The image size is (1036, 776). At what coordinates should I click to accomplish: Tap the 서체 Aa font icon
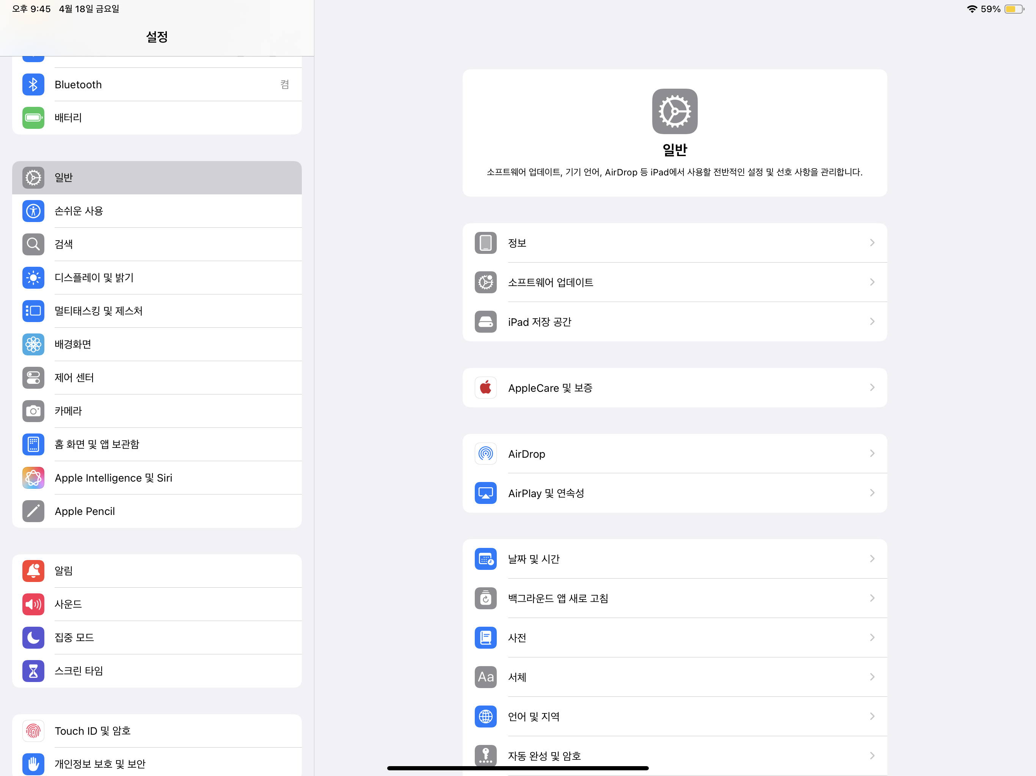point(486,677)
